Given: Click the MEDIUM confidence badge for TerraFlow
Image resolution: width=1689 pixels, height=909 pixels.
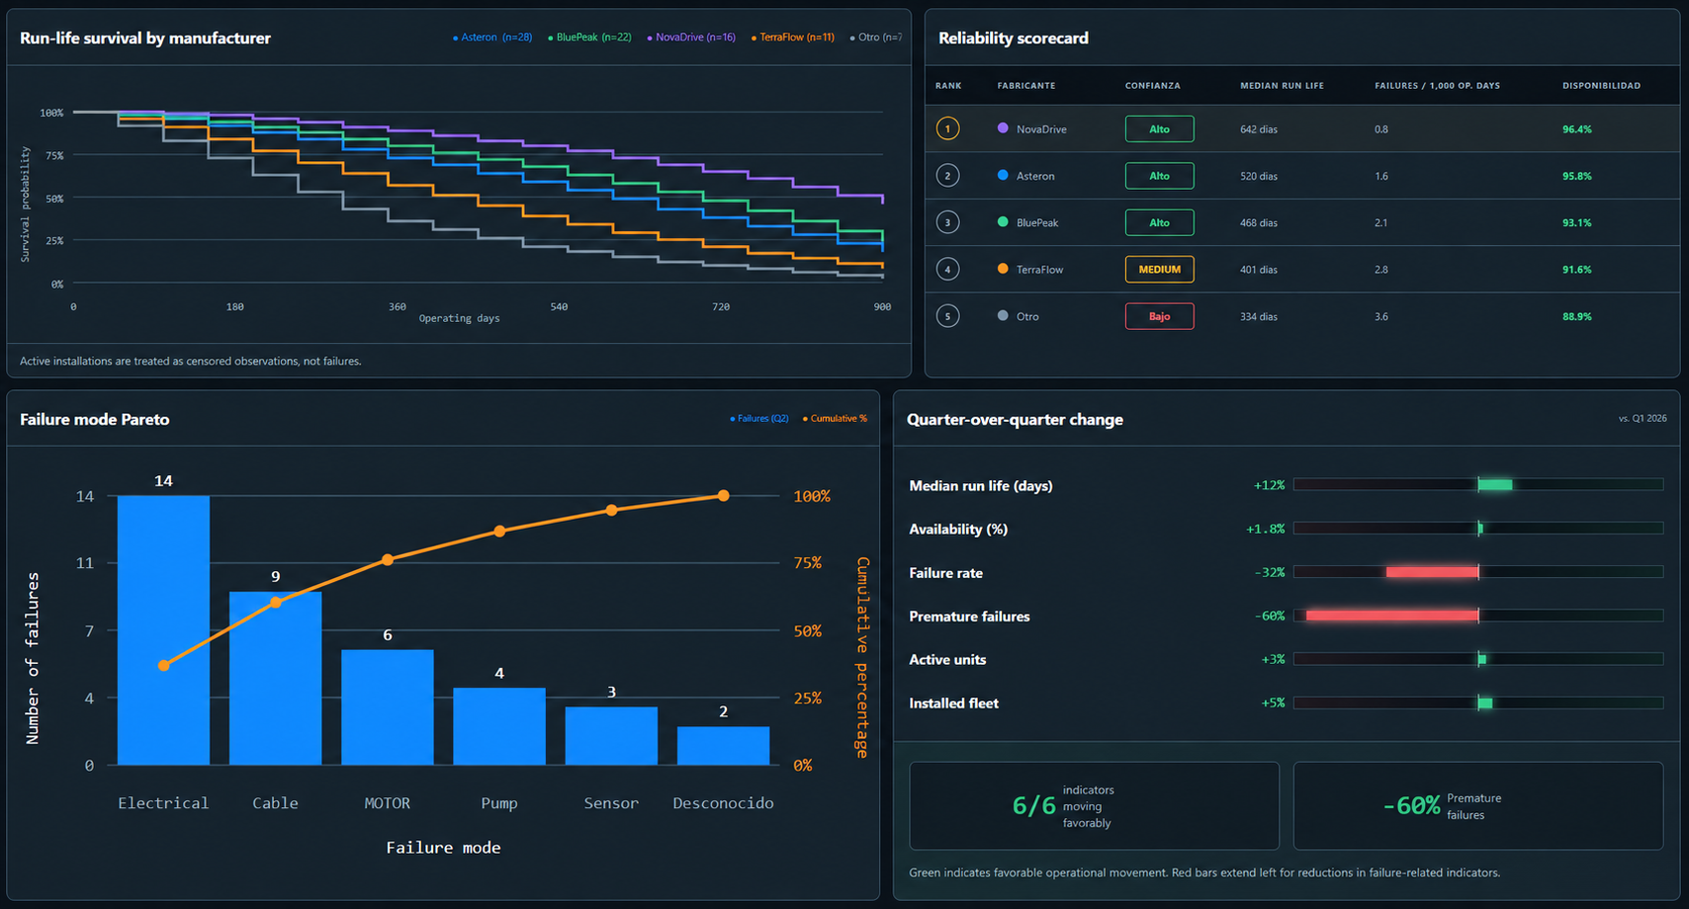Looking at the screenshot, I should pyautogui.click(x=1159, y=269).
